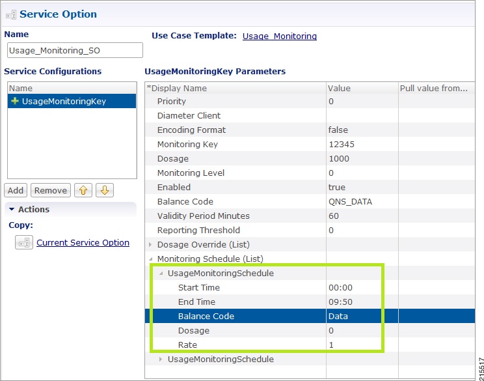Select UsageMonitoringKey in Service Configurations list
Viewport: 484px width, 381px height.
[72, 101]
